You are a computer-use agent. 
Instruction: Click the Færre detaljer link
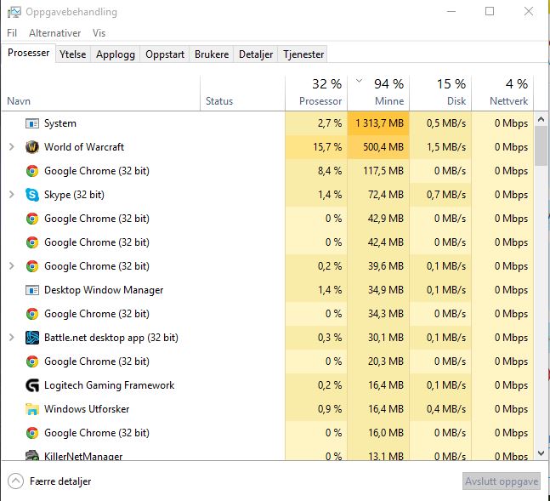pos(60,481)
